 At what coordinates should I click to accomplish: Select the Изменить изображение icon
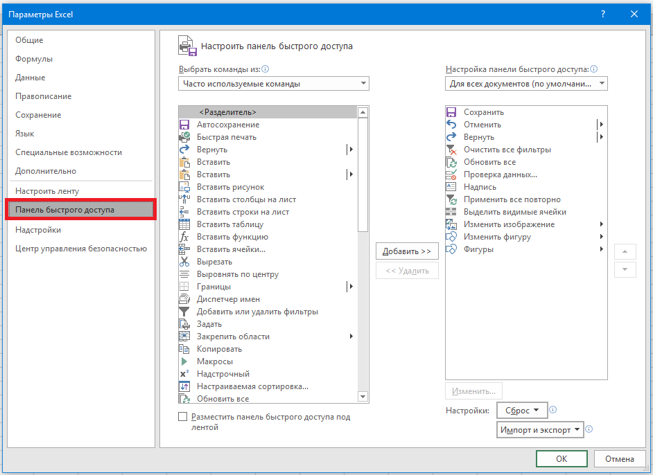[451, 224]
